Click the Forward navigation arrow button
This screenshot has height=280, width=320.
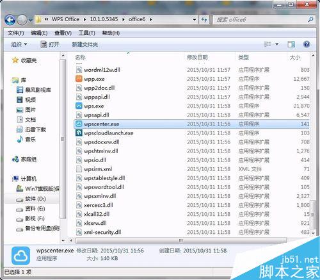(22, 20)
